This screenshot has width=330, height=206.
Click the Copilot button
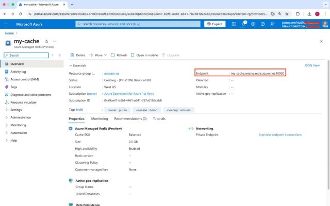(x=214, y=24)
